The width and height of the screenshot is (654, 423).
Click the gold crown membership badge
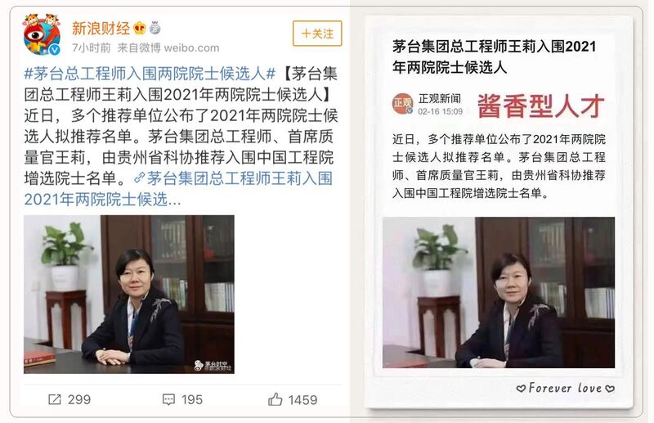pos(139,29)
